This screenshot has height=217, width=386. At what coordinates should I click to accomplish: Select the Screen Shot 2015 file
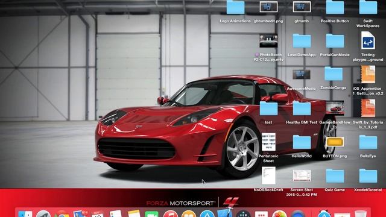(302, 175)
